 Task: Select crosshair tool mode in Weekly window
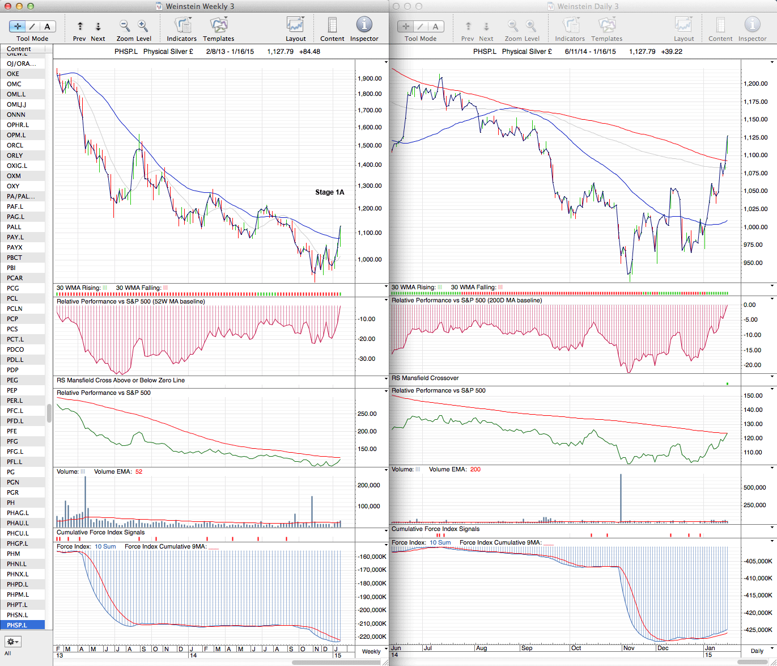pyautogui.click(x=18, y=27)
